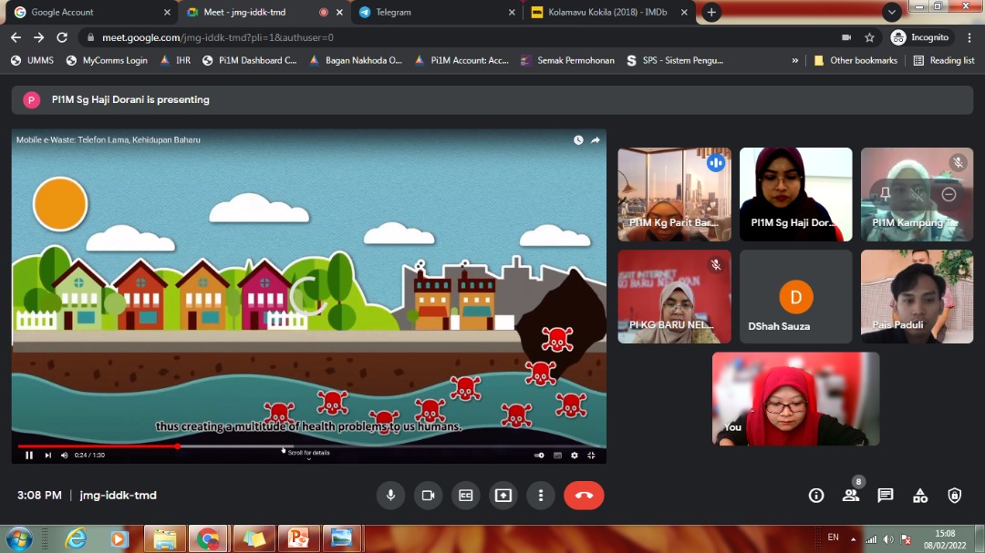Screen dimensions: 985x553
Task: Open the chat with everyone panel
Action: [x=885, y=496]
